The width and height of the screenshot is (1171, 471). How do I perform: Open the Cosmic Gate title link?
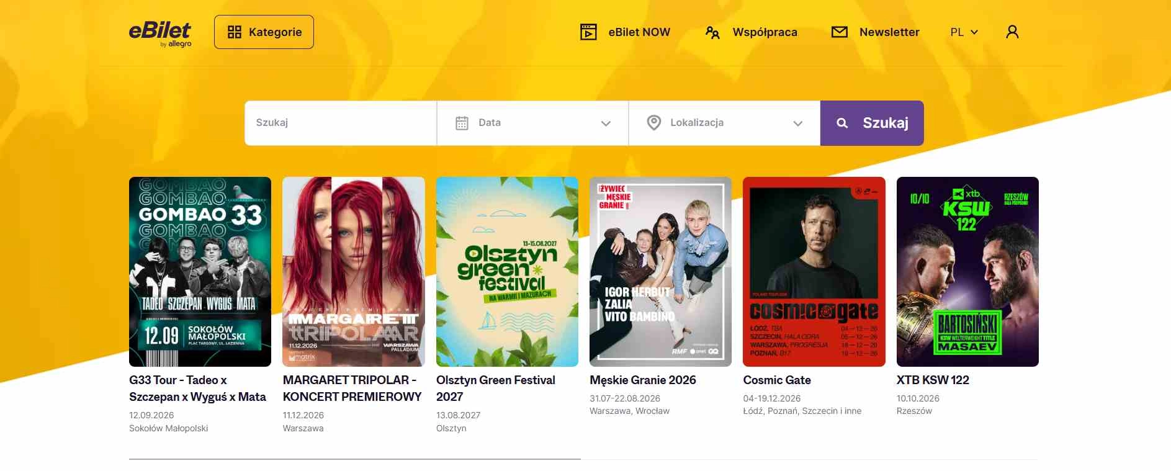click(x=777, y=380)
